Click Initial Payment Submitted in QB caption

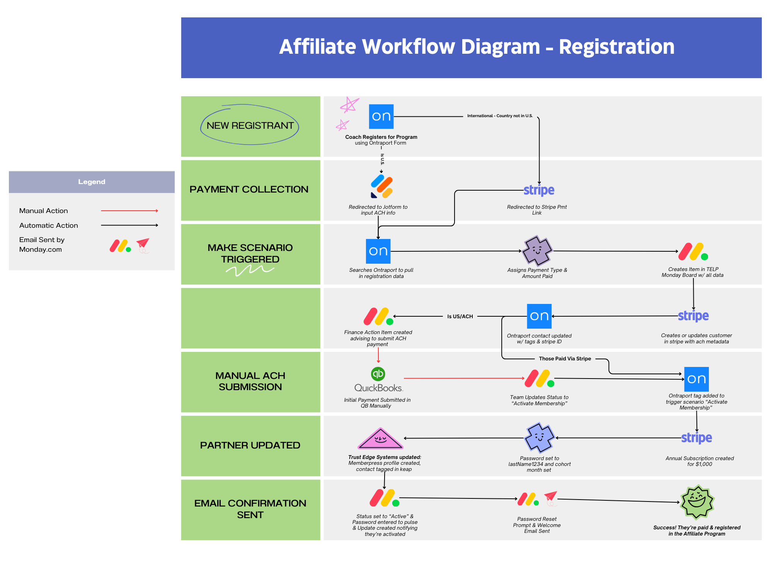(377, 403)
